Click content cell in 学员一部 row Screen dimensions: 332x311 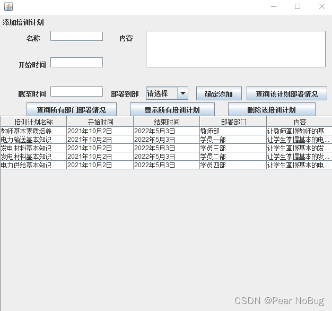pos(300,140)
